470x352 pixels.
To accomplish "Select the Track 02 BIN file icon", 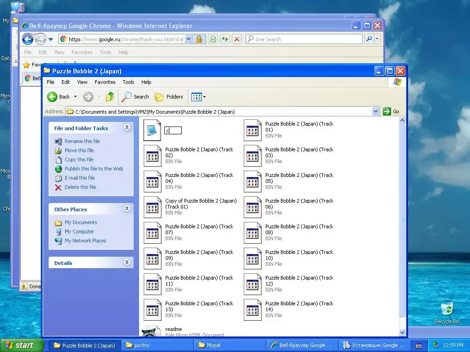I will [x=152, y=156].
